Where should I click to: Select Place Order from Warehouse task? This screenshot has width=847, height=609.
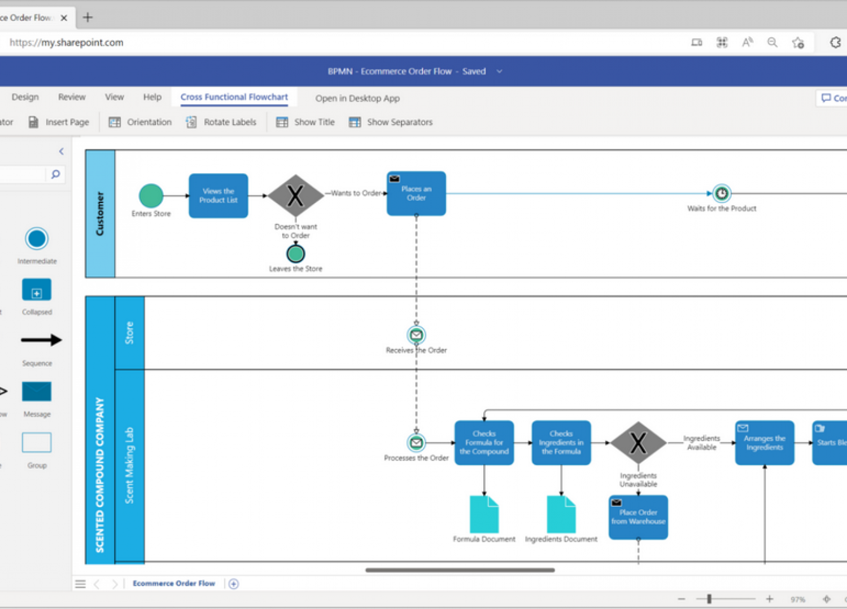point(638,517)
